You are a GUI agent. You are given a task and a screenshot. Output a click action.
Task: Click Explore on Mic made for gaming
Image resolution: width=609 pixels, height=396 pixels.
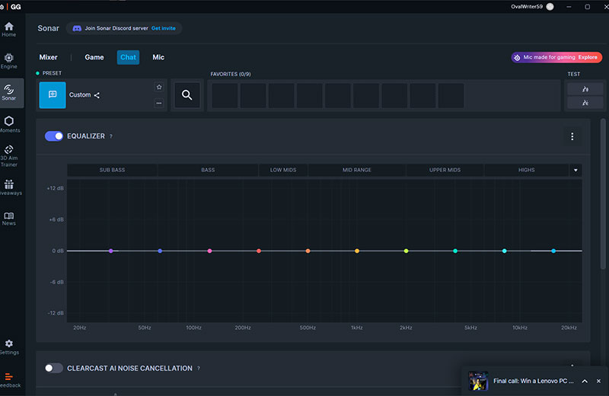click(588, 57)
